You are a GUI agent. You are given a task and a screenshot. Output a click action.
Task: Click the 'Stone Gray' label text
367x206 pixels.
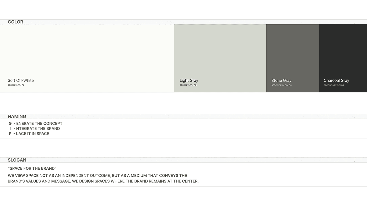281,80
